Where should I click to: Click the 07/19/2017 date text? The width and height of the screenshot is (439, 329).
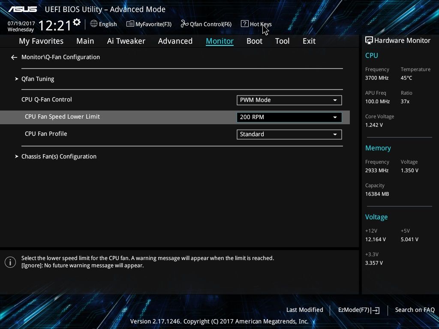(x=21, y=24)
